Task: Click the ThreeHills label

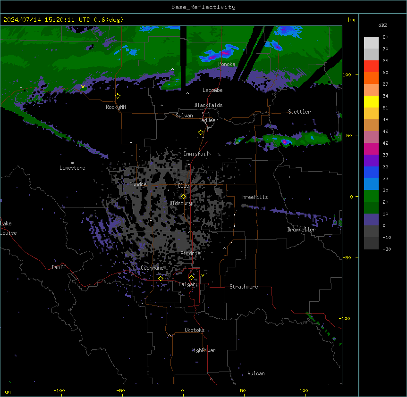Action: [254, 197]
